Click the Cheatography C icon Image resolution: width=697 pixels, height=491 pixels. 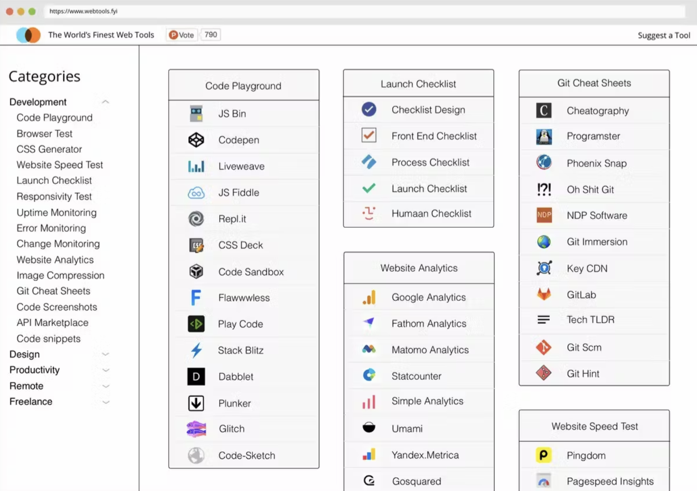[544, 110]
